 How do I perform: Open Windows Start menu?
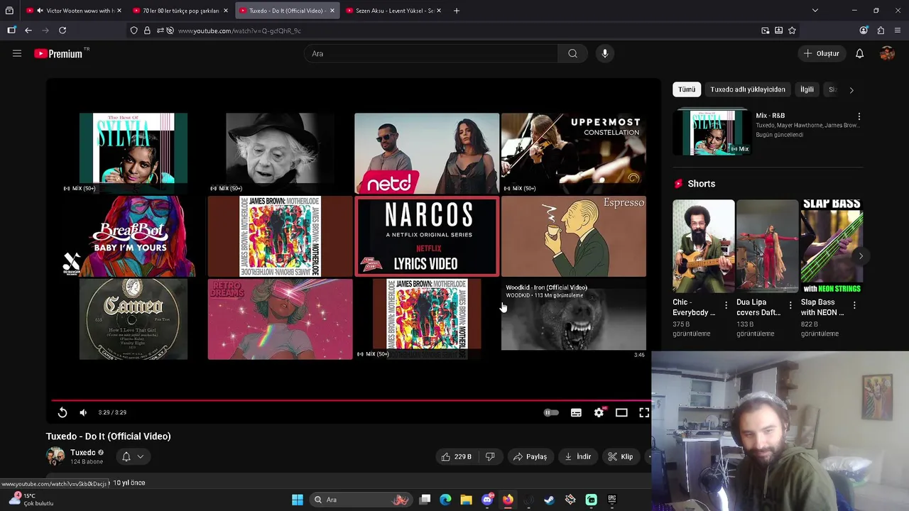pyautogui.click(x=298, y=500)
